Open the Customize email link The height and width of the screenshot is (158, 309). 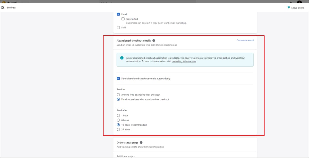tap(245, 41)
